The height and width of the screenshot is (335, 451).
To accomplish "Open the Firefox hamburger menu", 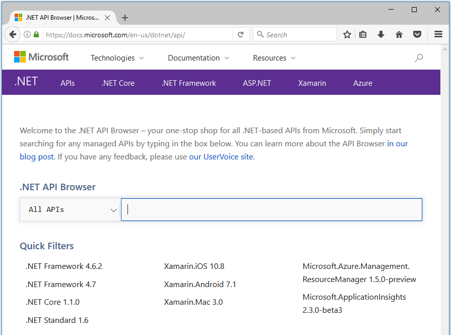I will (438, 35).
